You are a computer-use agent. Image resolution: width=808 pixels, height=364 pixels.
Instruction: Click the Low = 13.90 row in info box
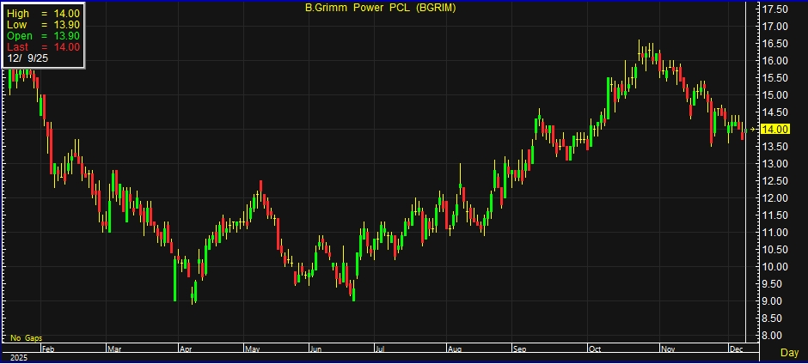(x=43, y=26)
